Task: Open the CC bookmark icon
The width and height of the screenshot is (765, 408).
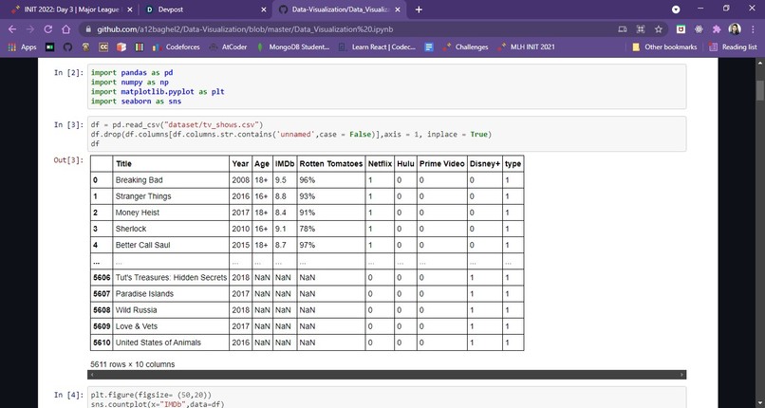Action: tap(103, 47)
